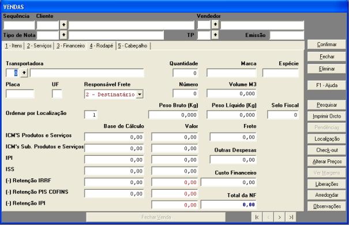This screenshot has height=225, width=349.
Task: Focus ICM's Sub. Produtos e Serviços Valor field
Action: (175, 148)
